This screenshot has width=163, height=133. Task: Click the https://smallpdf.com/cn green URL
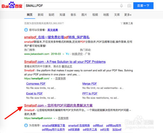coord(38,118)
